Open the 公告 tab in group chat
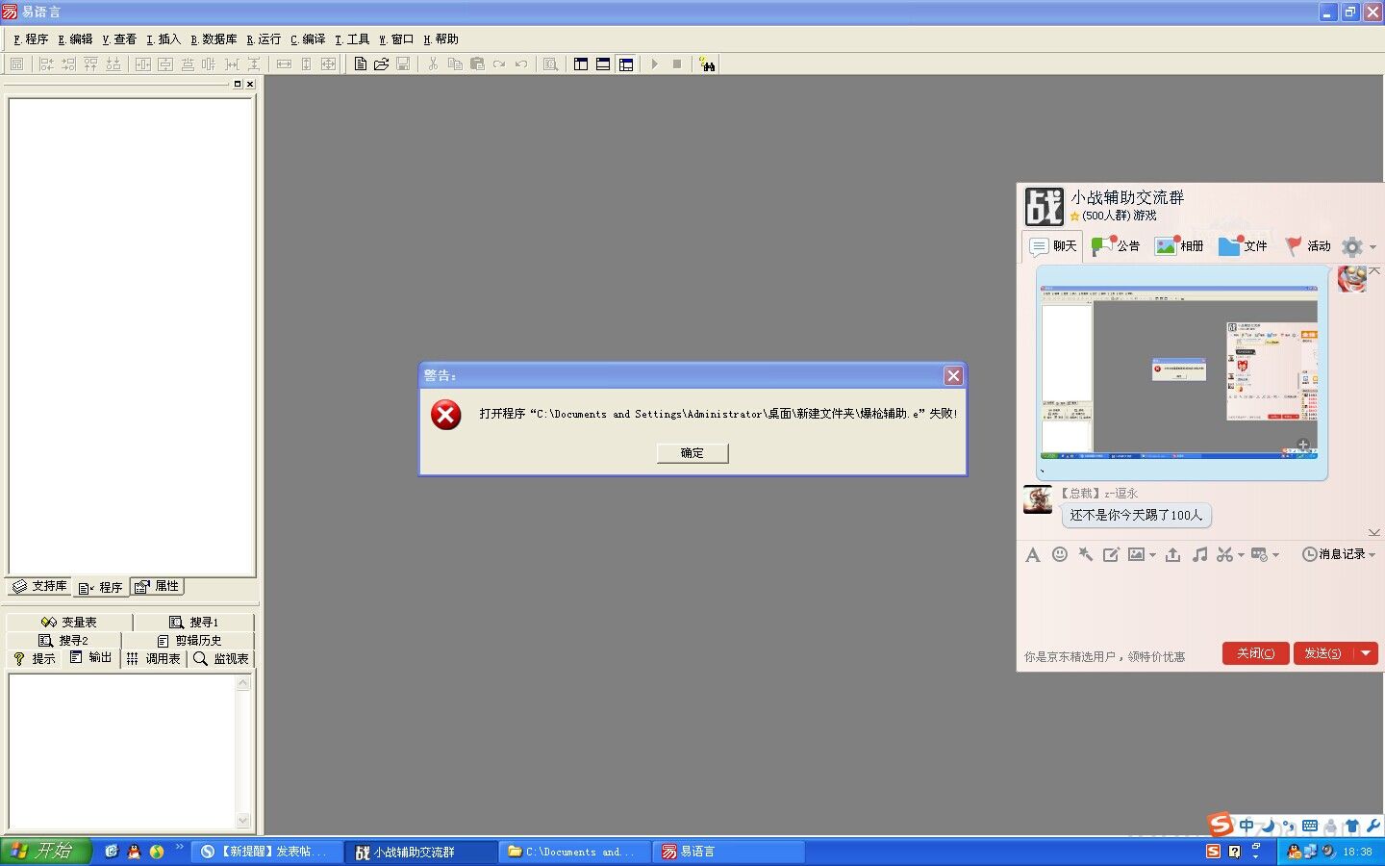Viewport: 1385px width, 866px height. [x=1116, y=246]
